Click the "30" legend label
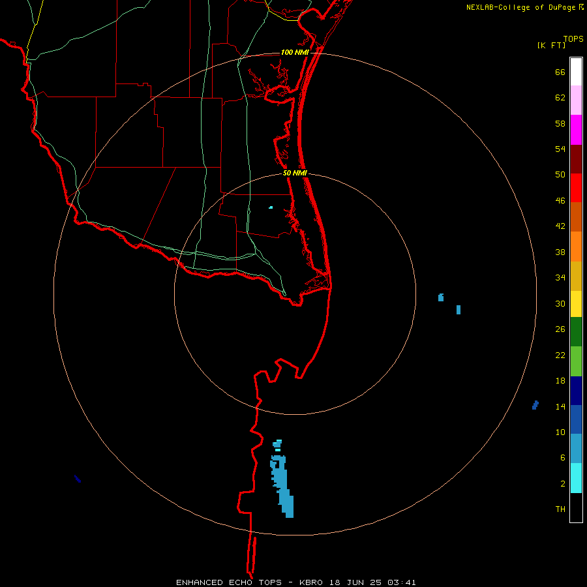 (x=560, y=303)
